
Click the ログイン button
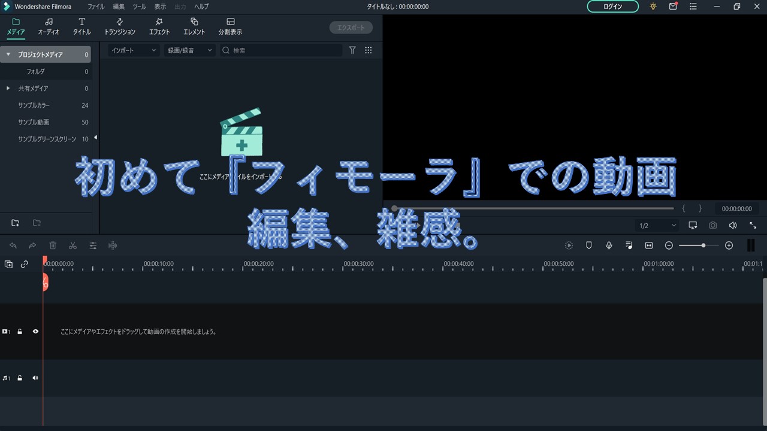(613, 7)
